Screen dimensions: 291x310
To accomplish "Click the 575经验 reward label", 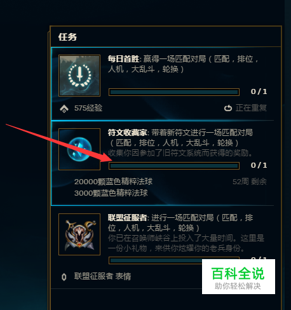I will tap(88, 108).
